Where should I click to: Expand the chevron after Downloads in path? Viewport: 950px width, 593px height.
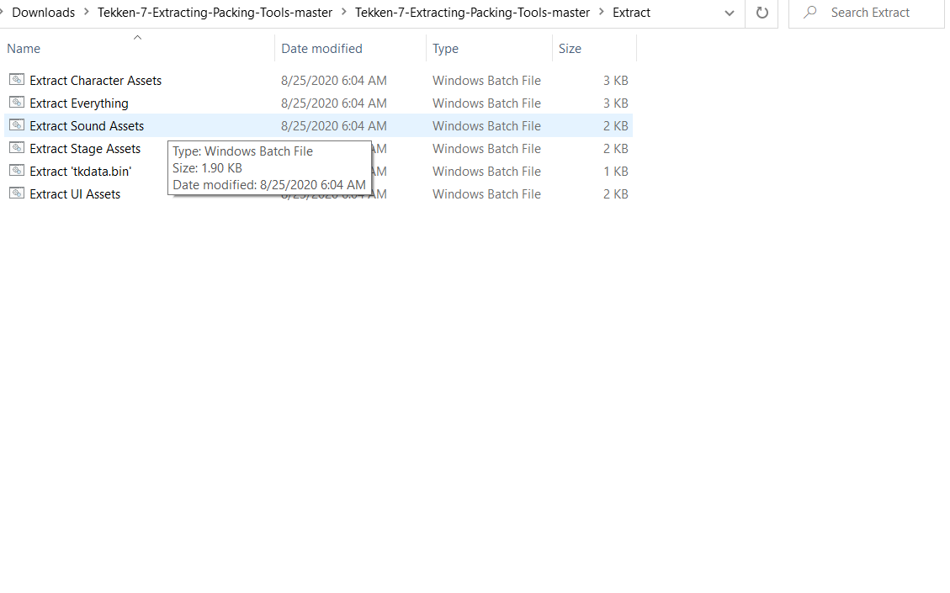coord(86,12)
